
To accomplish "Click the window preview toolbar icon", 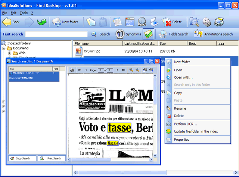I will tap(130, 22).
